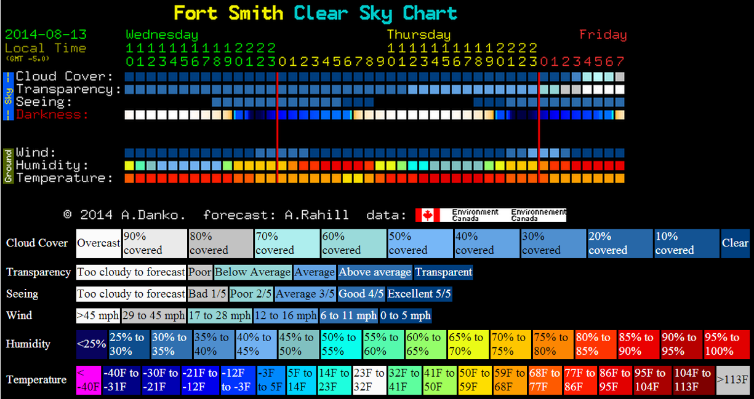Screen dimensions: 754x399
Task: Click the >113F temperature legend swatch
Action: tap(732, 380)
